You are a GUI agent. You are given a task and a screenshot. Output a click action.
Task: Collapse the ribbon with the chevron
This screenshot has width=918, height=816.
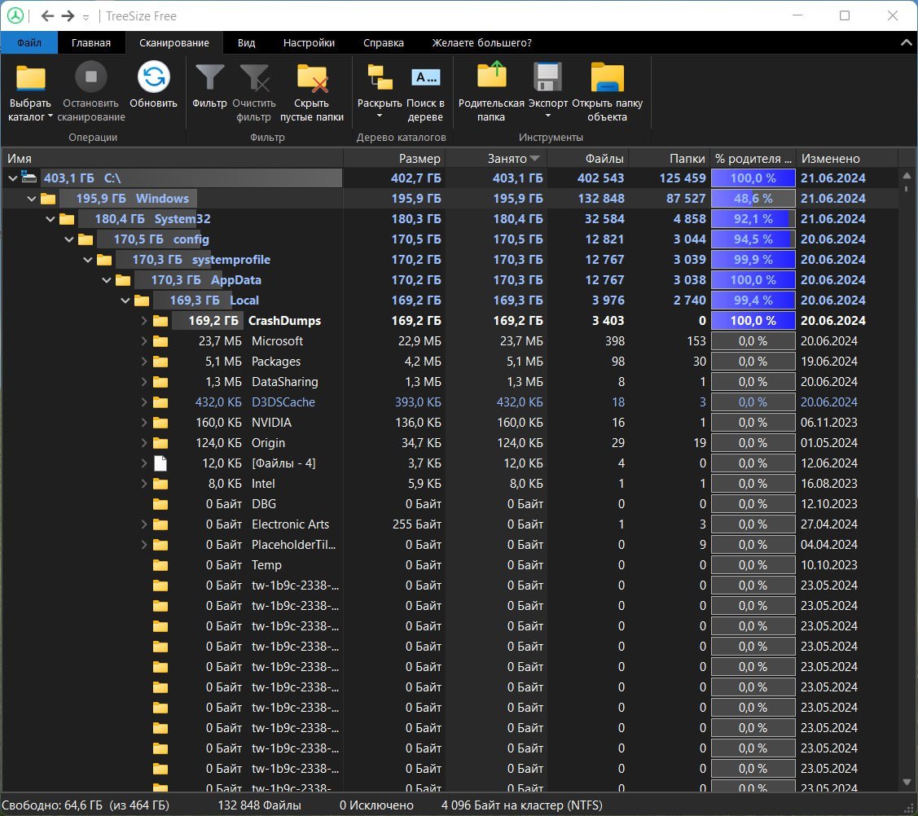906,42
